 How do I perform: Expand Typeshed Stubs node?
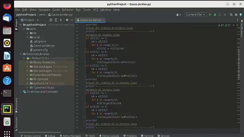[27, 88]
